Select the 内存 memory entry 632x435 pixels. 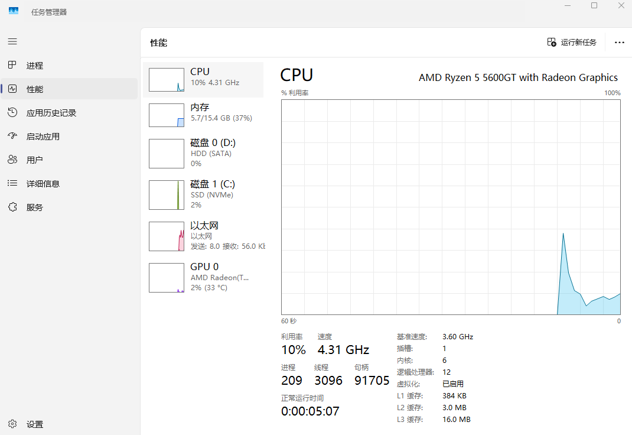pyautogui.click(x=203, y=115)
